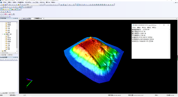Select the rainbow color-bar render icon
Viewport: 178px width, 97px height.
point(12,9)
